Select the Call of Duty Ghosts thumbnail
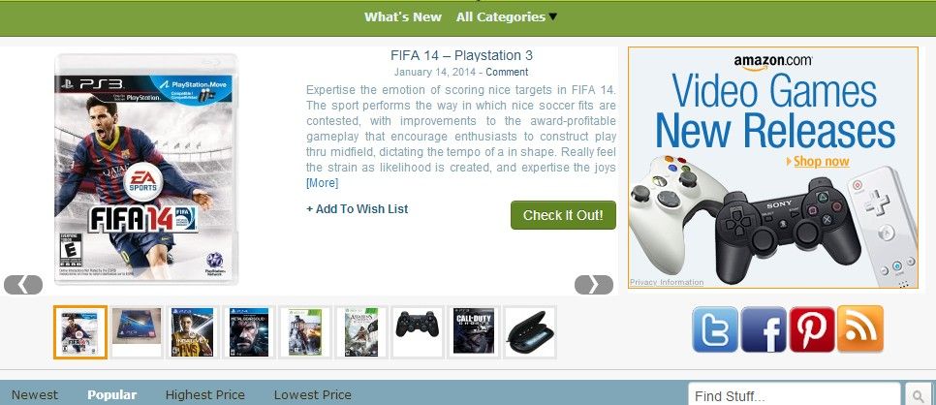Viewport: 936px width, 405px height. click(x=474, y=331)
